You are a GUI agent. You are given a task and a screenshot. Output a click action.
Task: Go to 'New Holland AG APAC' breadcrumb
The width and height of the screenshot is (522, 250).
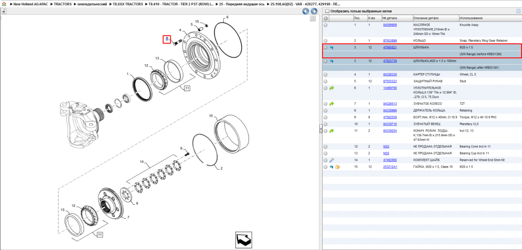[x=31, y=4]
